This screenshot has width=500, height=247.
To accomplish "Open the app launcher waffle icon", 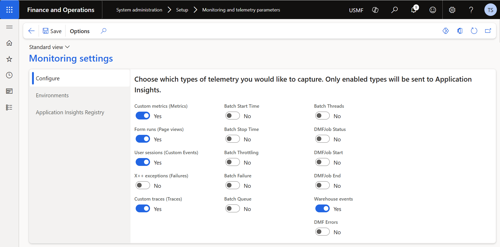I will point(9,10).
